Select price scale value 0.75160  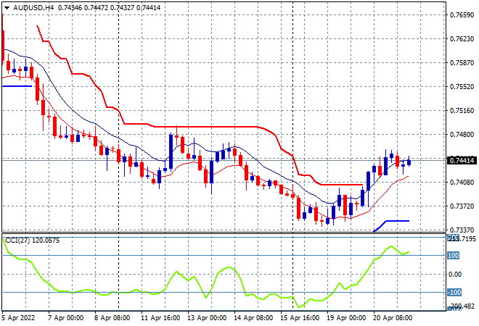462,111
